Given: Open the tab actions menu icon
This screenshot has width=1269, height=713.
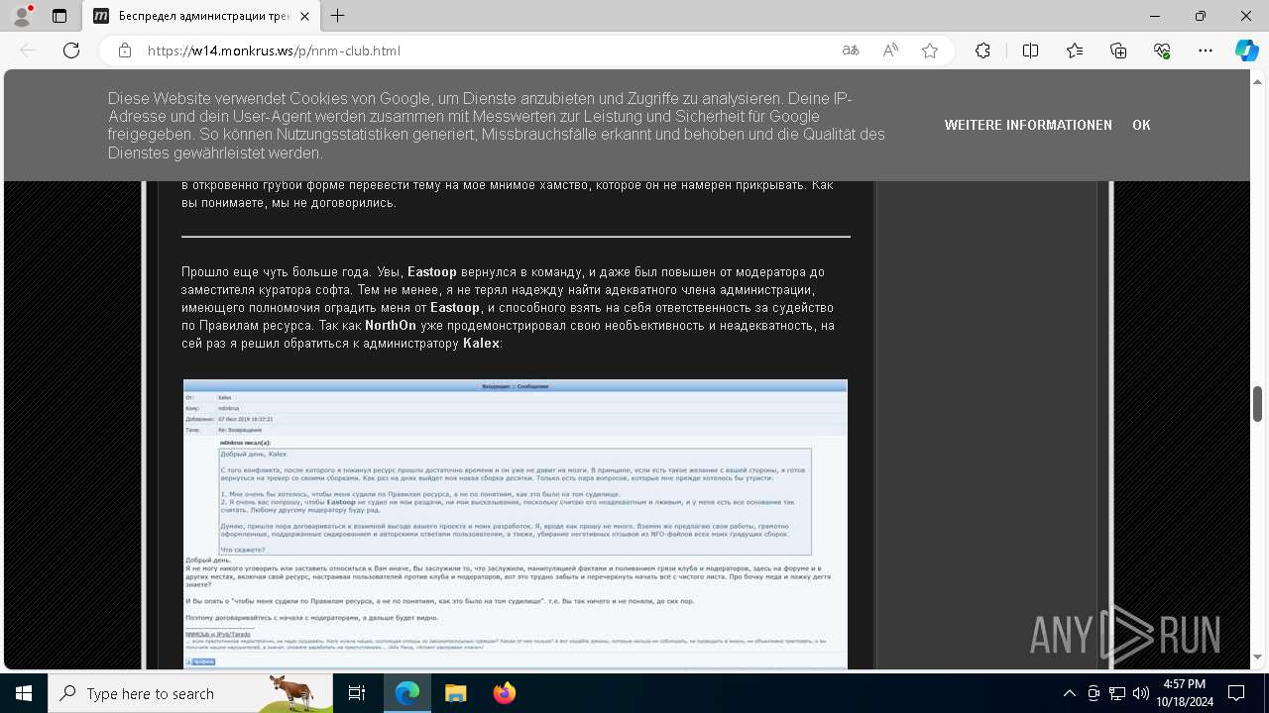Looking at the screenshot, I should click(x=59, y=16).
